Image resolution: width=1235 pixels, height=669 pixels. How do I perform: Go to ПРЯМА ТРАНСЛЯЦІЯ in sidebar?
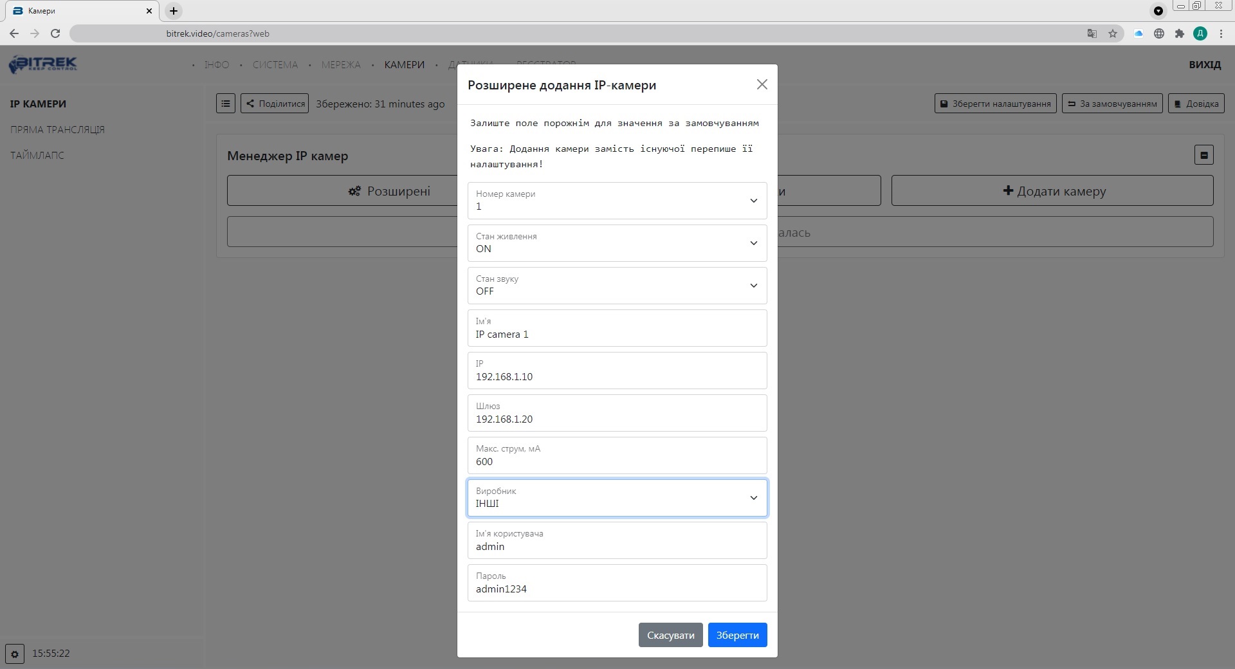tap(57, 129)
